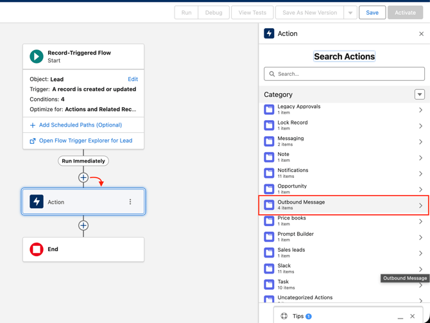Viewport: 430px width, 323px height.
Task: Click the search magnifier icon in Search field
Action: point(271,74)
